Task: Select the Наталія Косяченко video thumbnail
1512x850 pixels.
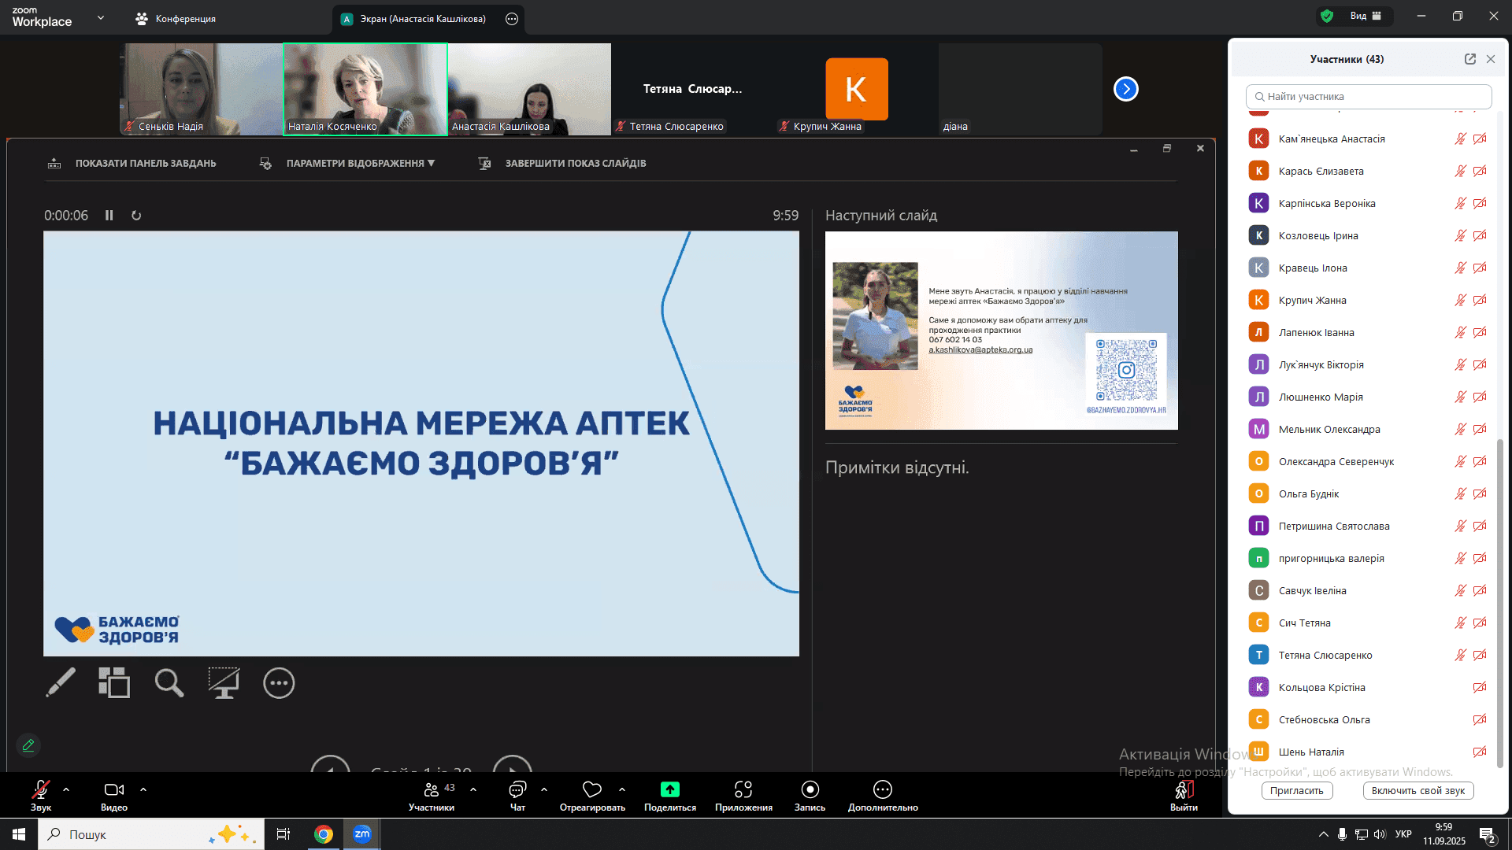Action: (365, 89)
